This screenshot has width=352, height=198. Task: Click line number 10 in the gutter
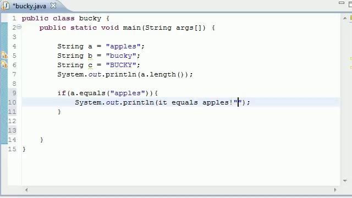click(x=12, y=102)
